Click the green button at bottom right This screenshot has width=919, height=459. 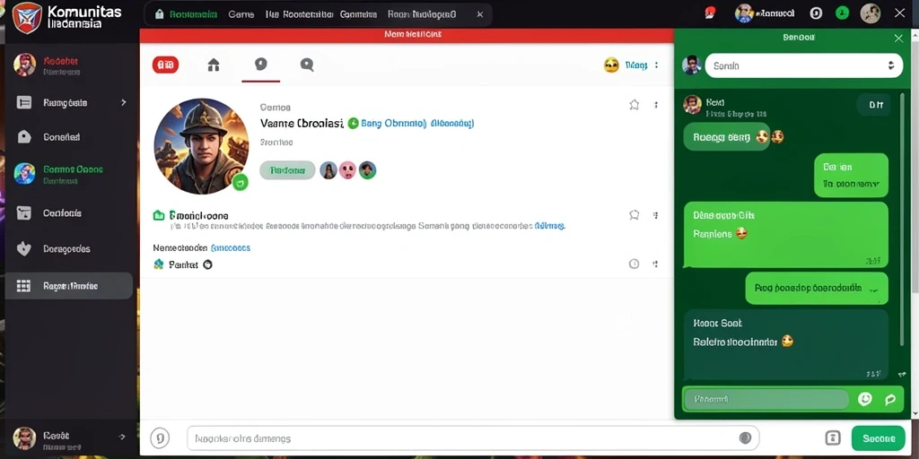tap(879, 438)
